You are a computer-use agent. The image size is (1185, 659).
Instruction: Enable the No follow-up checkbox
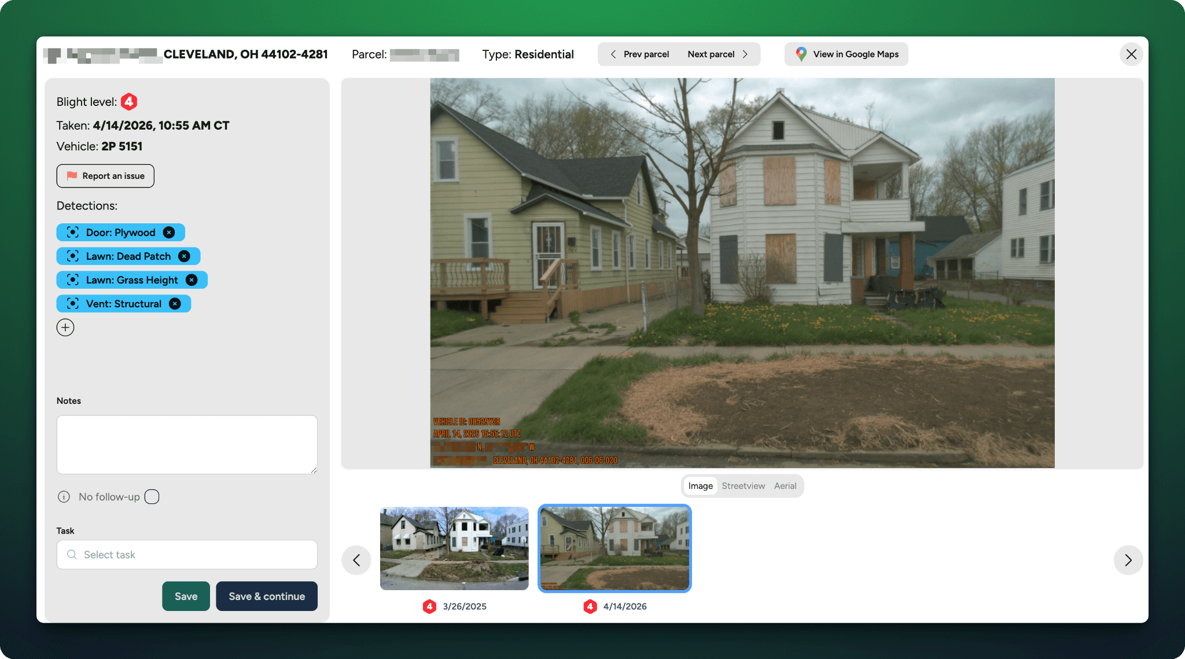152,497
